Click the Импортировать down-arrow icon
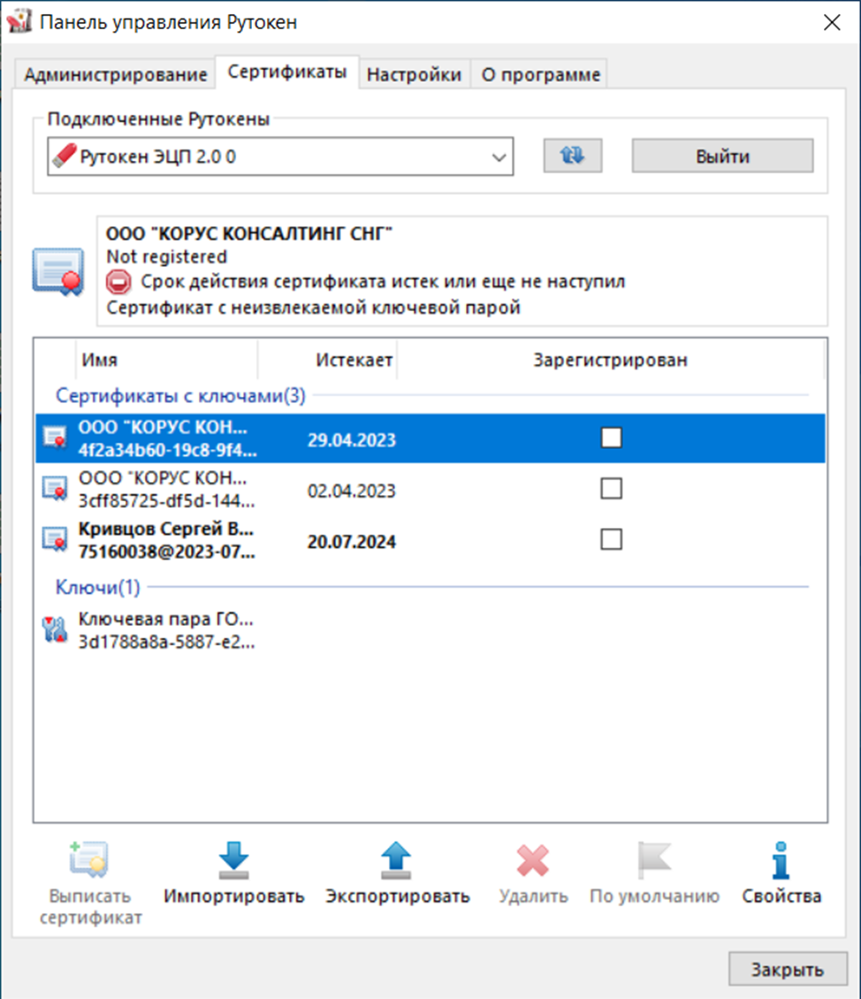The image size is (861, 999). click(x=233, y=860)
